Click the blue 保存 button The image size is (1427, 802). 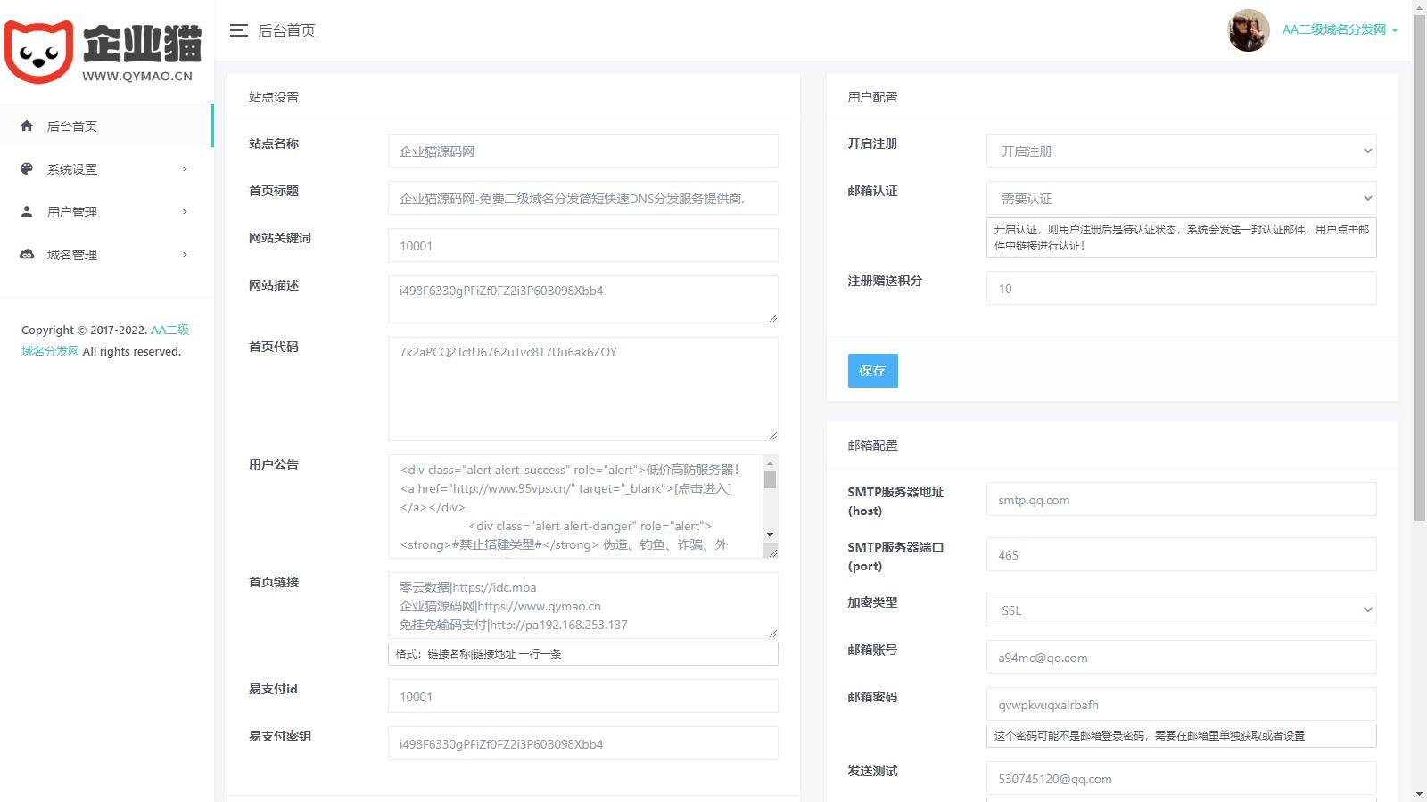pos(872,371)
